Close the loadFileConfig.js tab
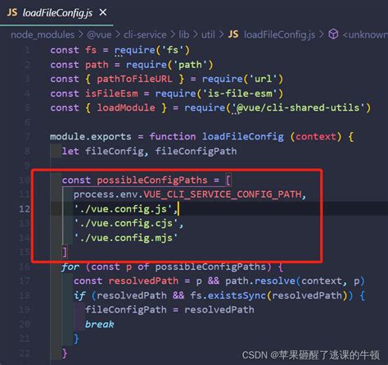This screenshot has height=365, width=388. click(103, 12)
